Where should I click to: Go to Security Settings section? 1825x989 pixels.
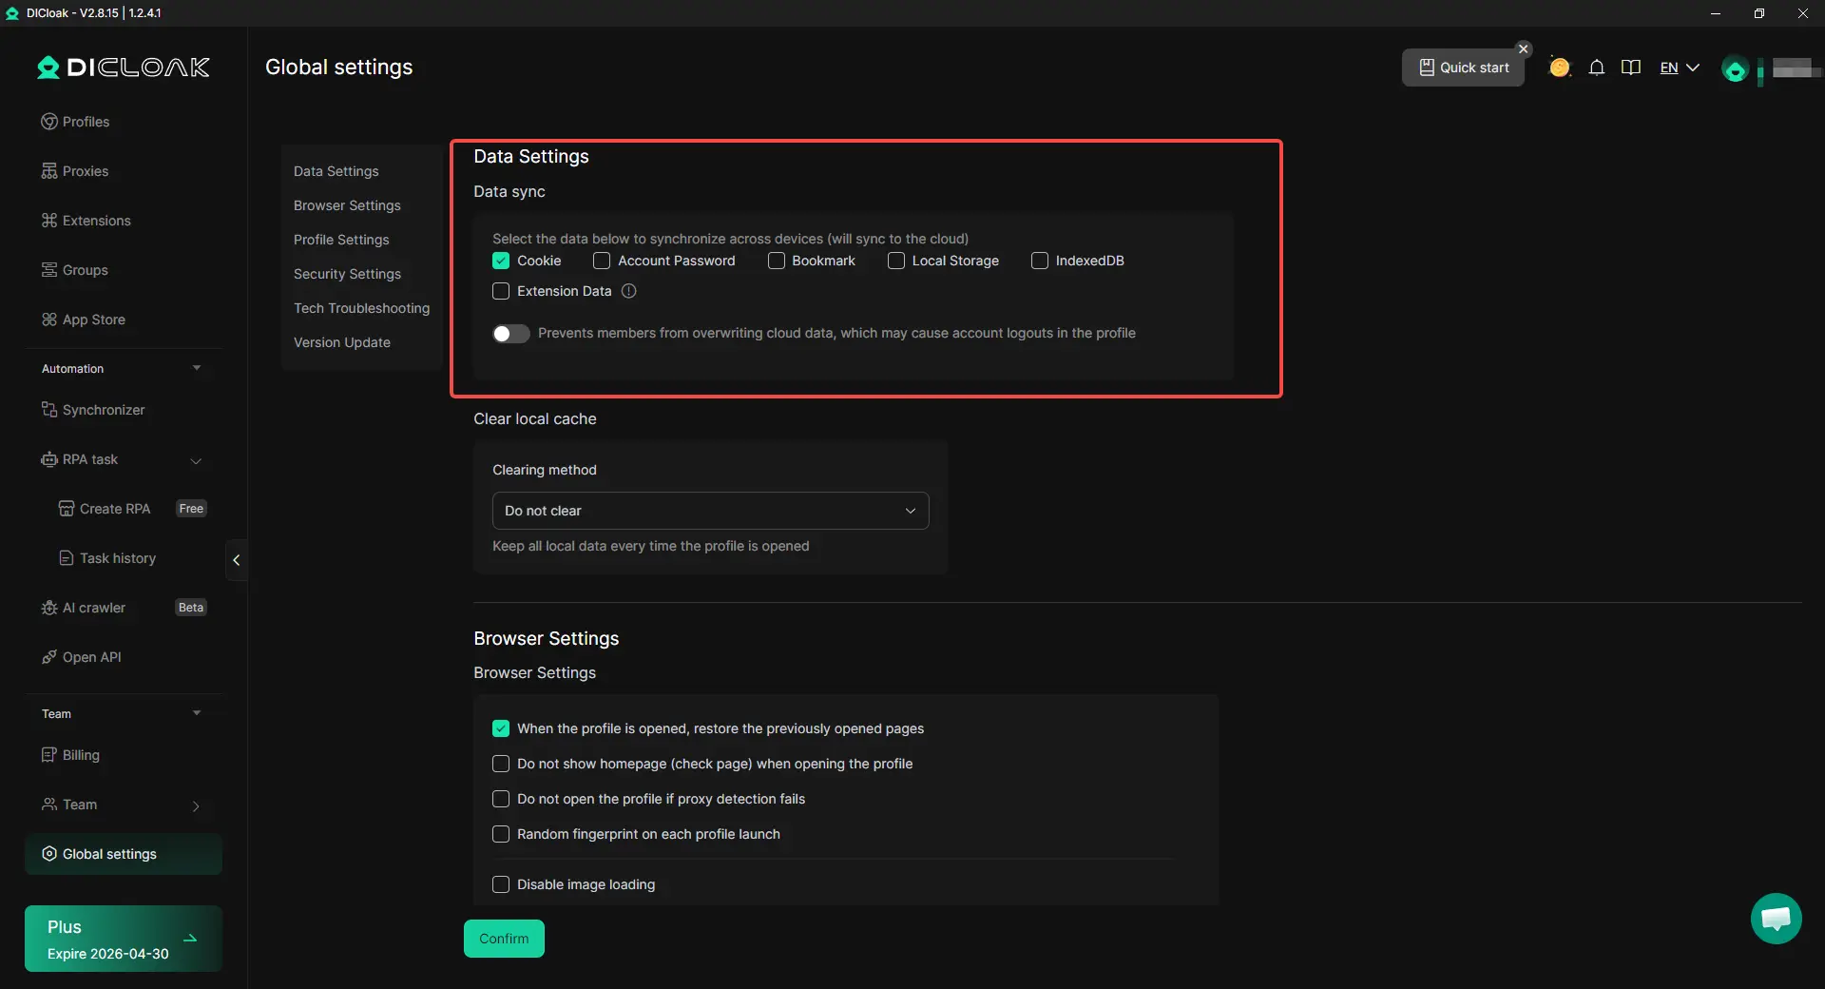click(347, 274)
